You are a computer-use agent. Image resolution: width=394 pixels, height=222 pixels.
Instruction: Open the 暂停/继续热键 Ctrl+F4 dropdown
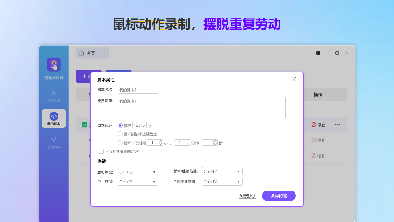pyautogui.click(x=222, y=171)
